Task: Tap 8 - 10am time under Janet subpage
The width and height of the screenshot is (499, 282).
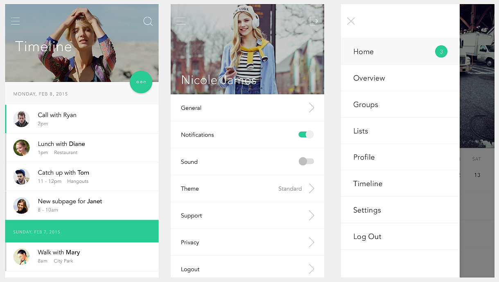Action: [48, 210]
